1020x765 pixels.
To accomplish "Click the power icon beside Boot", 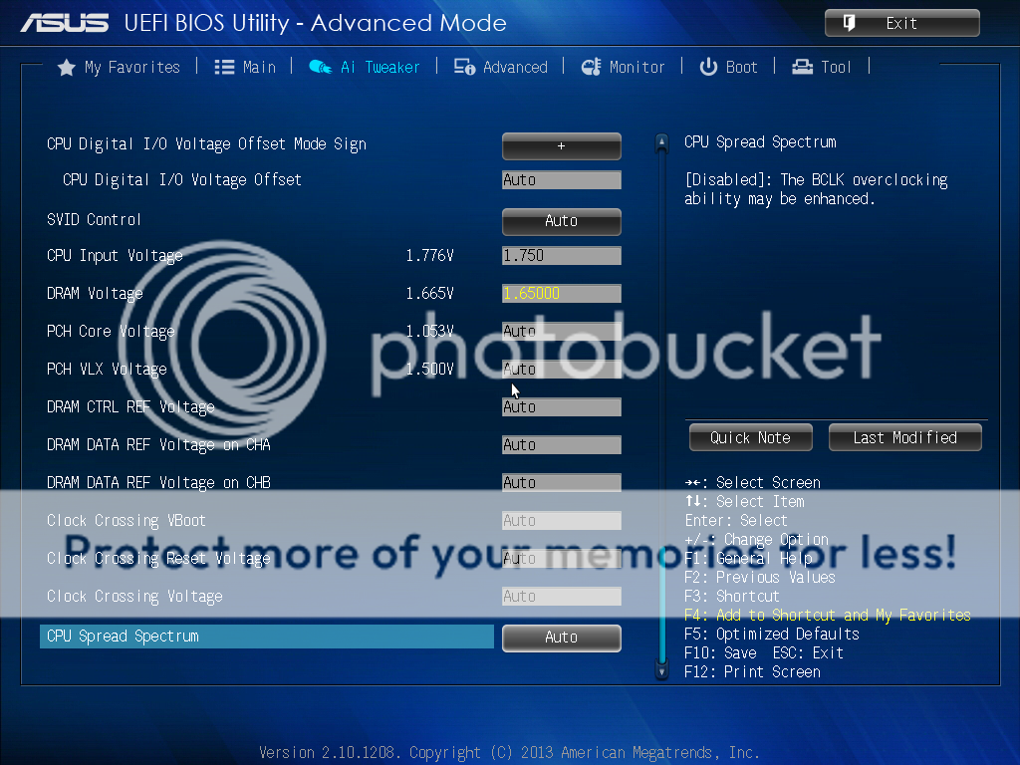I will (708, 68).
